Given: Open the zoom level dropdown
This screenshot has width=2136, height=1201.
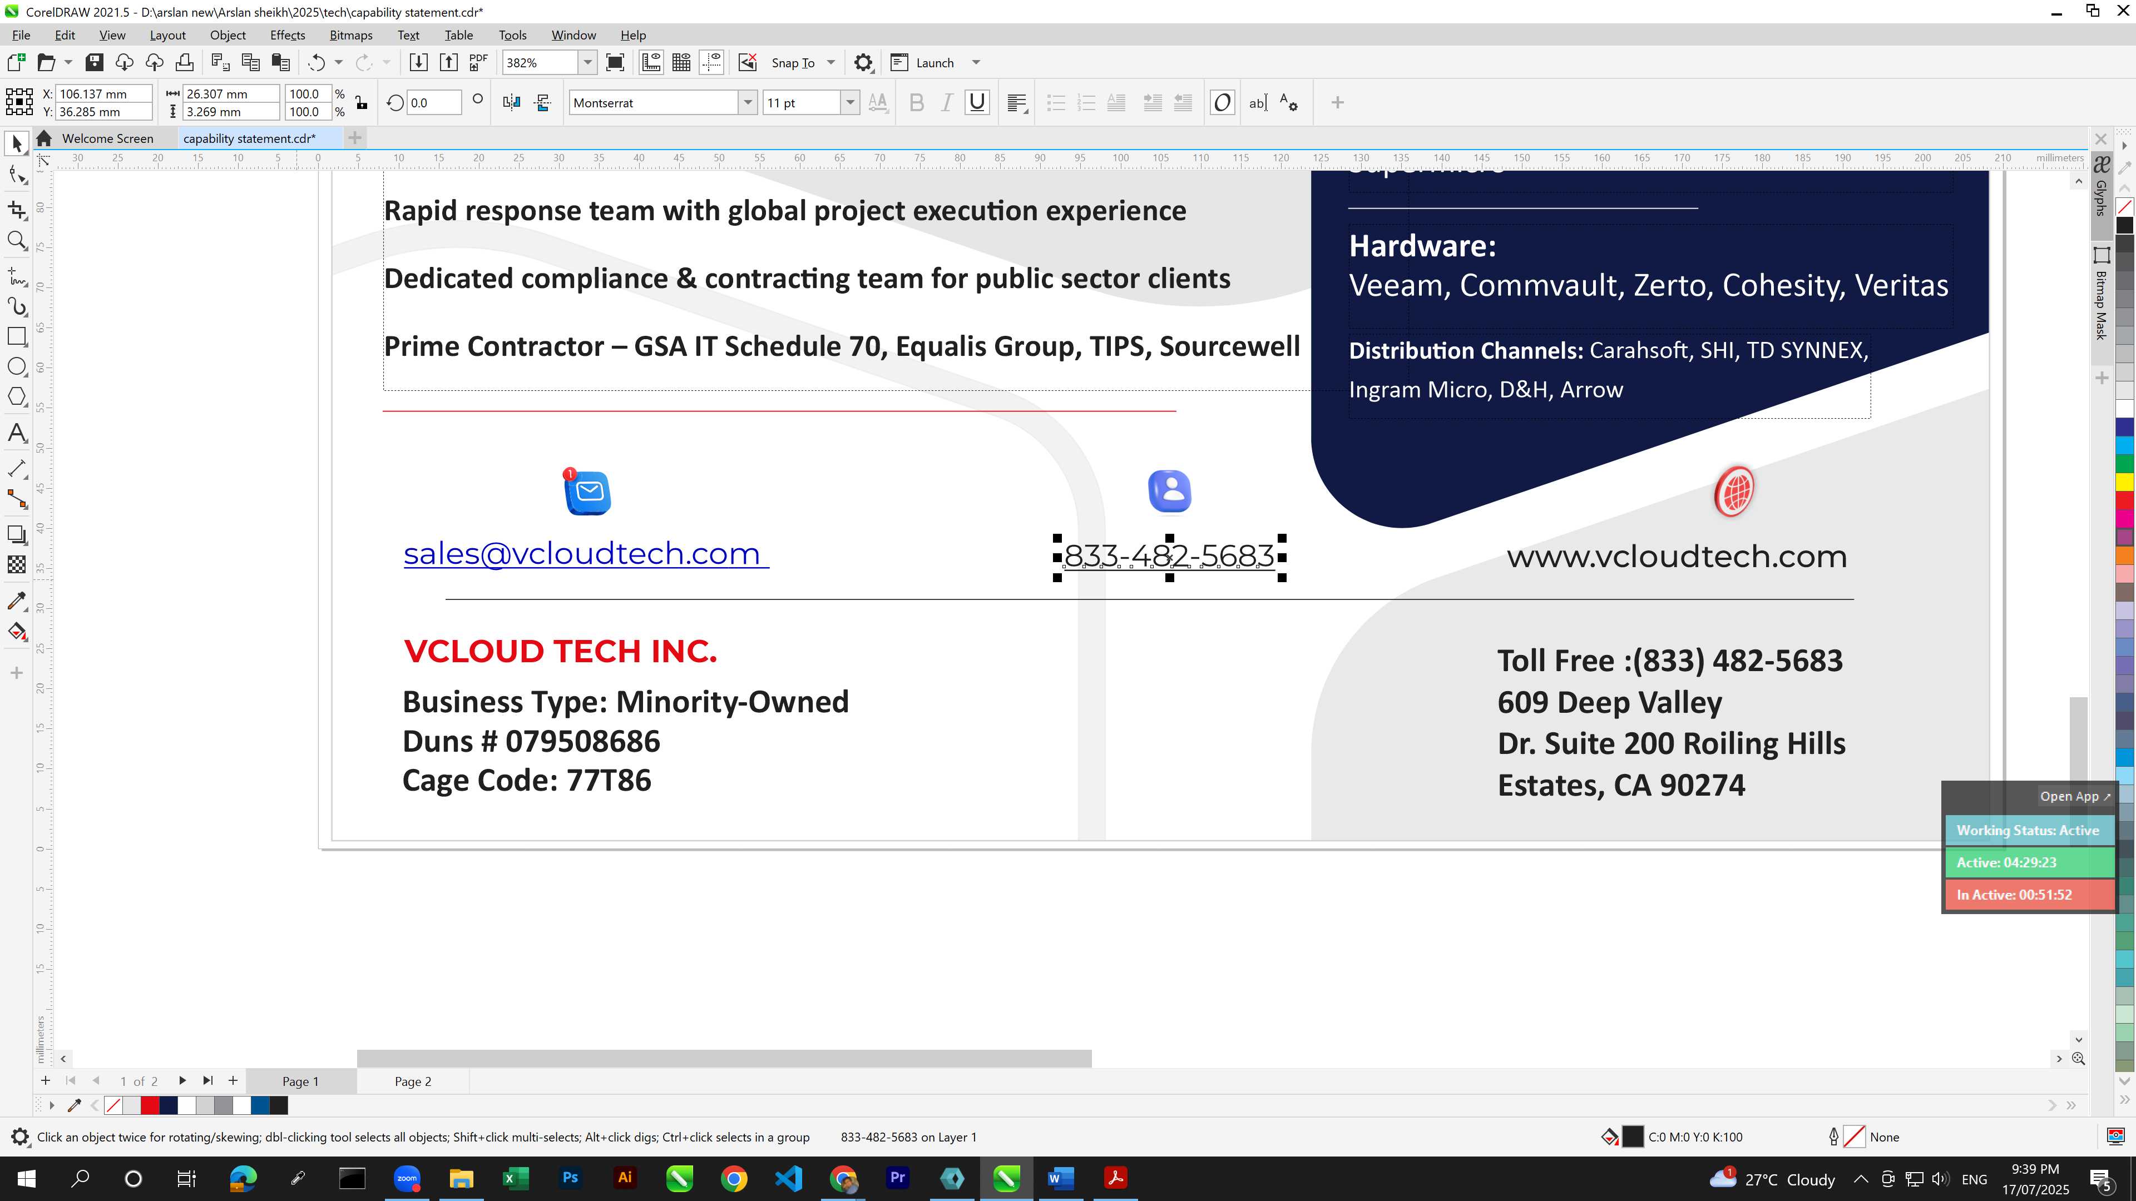Looking at the screenshot, I should point(588,62).
